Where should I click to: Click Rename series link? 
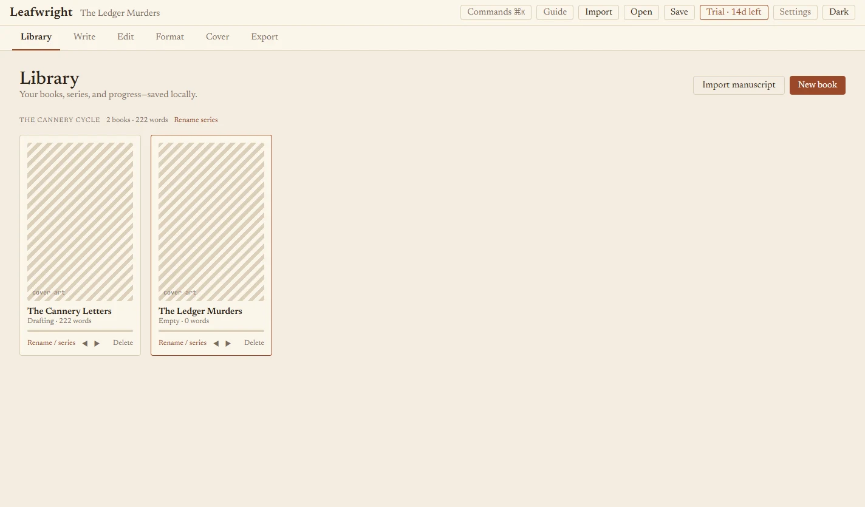coord(196,120)
